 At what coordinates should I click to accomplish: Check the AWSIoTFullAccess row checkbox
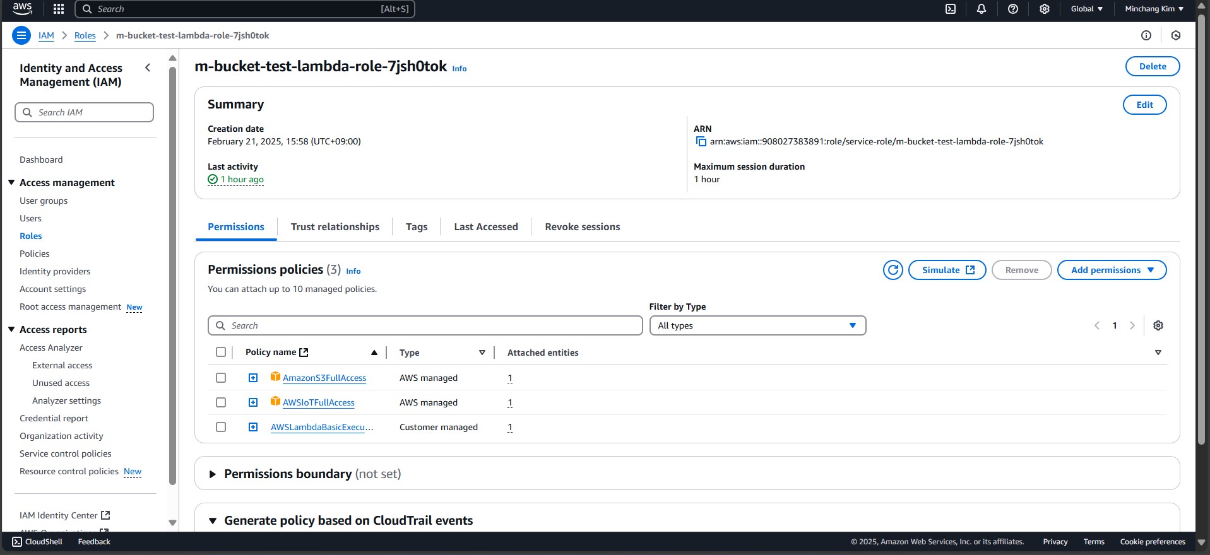(x=221, y=402)
